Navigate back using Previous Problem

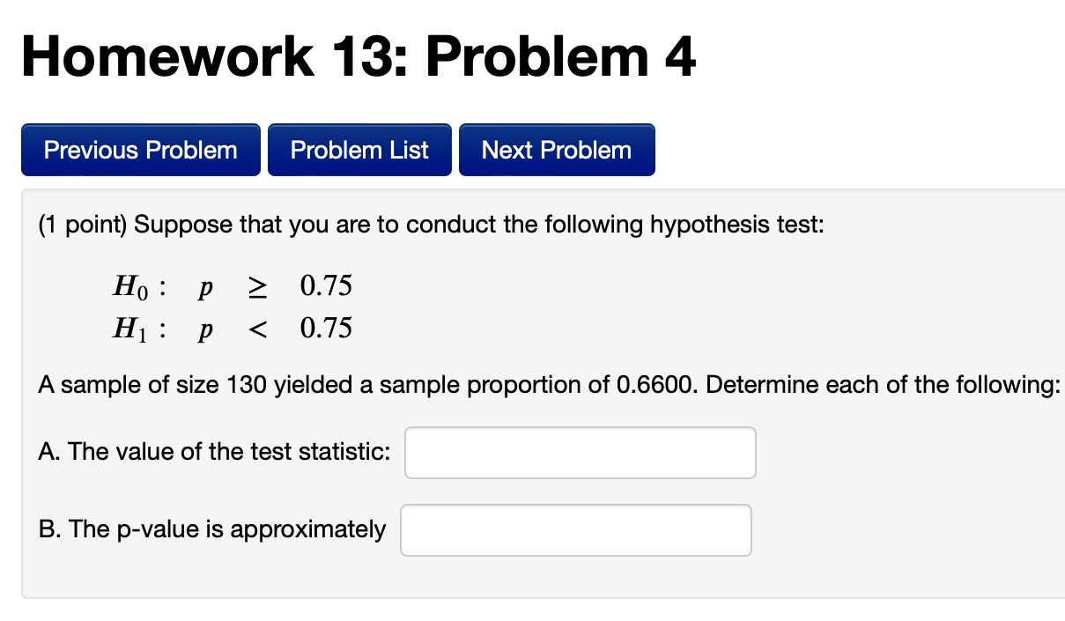pos(140,150)
